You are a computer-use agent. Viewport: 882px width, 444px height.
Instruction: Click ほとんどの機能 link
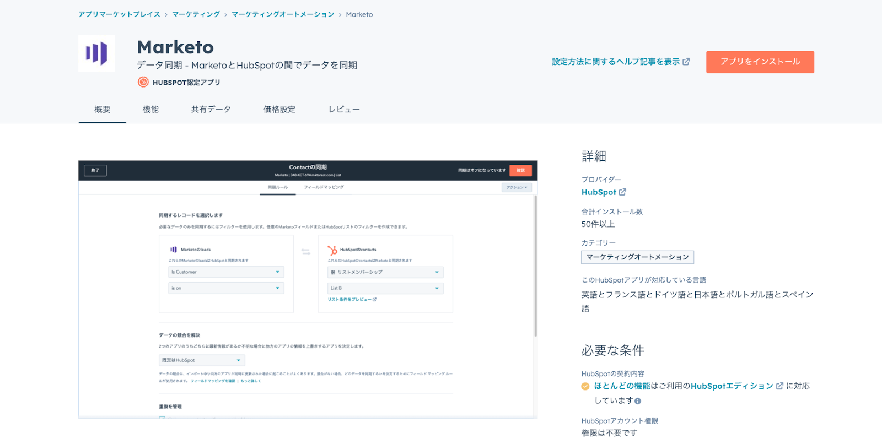coord(622,386)
